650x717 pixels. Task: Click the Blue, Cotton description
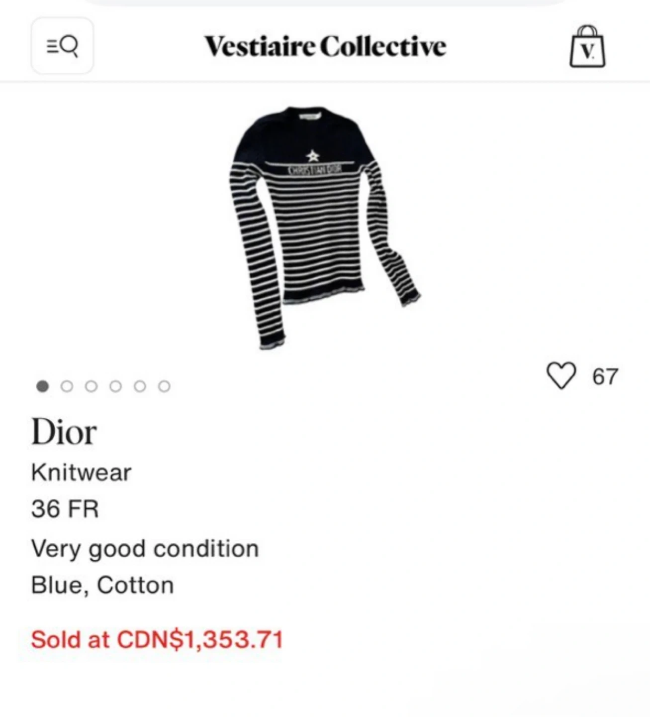click(102, 585)
